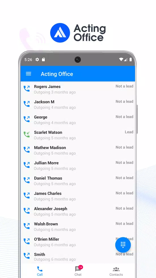The width and height of the screenshot is (156, 278).
Task: Click green incoming call icon for Scarlet Watson
Action: [27, 134]
